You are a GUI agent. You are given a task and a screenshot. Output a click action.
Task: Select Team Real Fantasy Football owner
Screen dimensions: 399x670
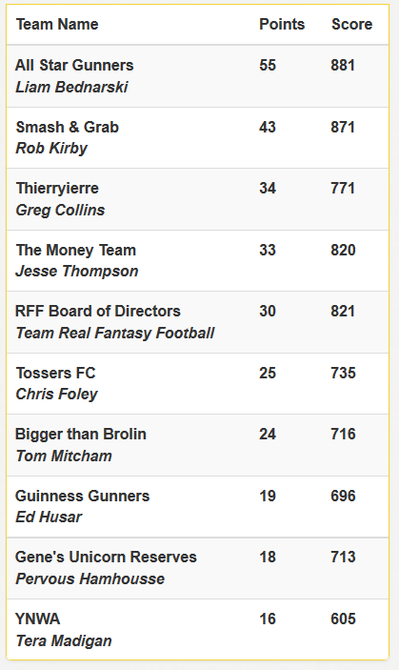pyautogui.click(x=115, y=334)
